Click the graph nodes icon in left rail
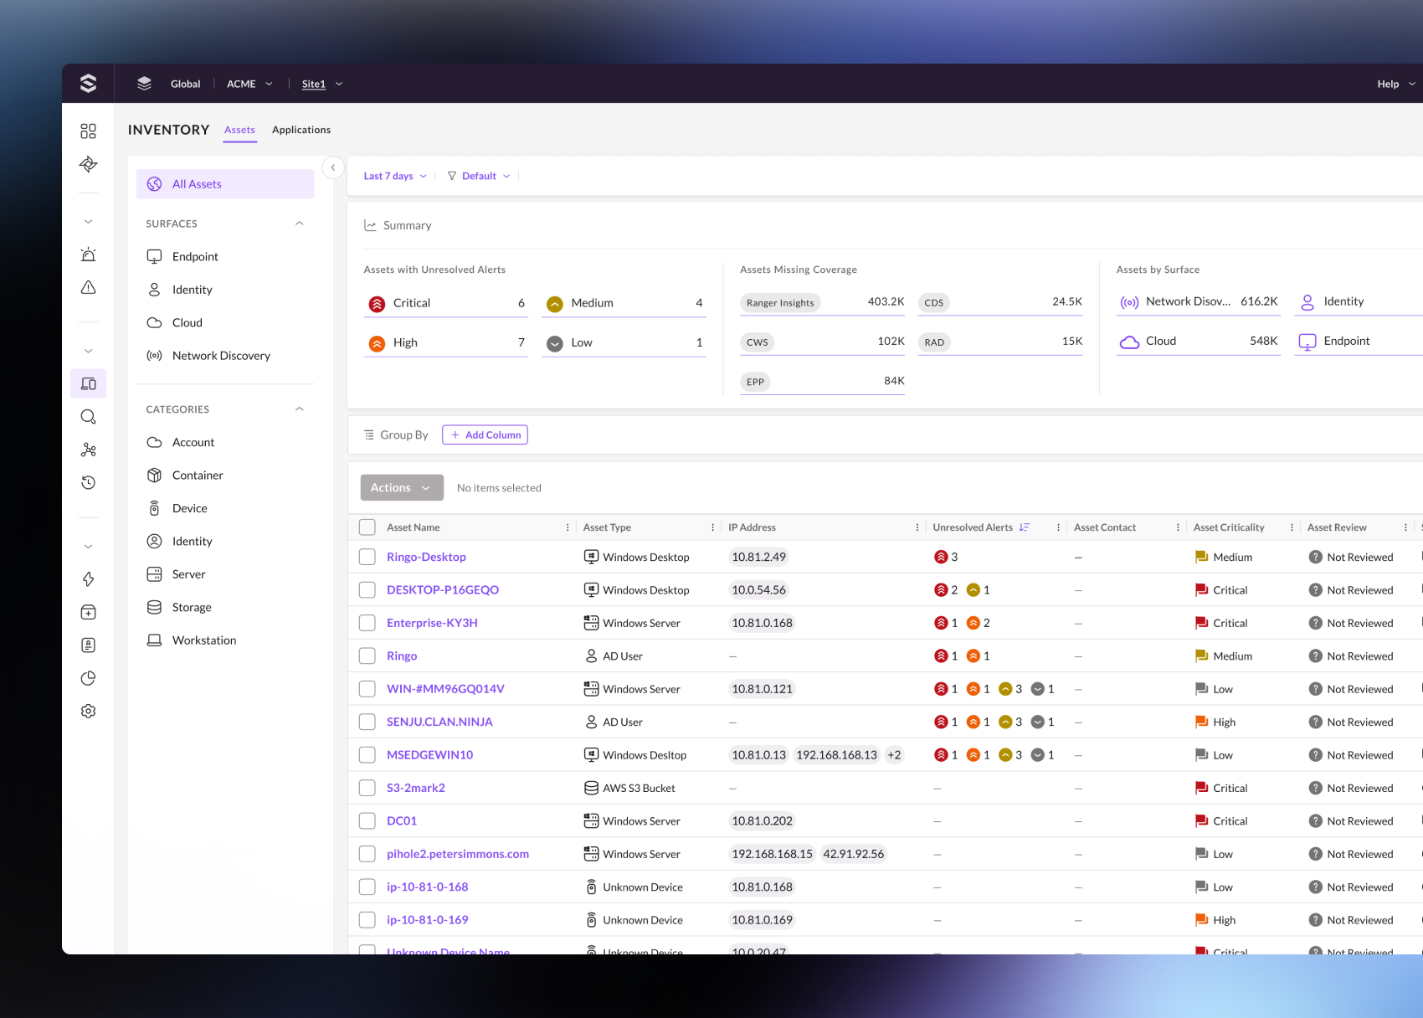The height and width of the screenshot is (1018, 1423). pyautogui.click(x=88, y=450)
